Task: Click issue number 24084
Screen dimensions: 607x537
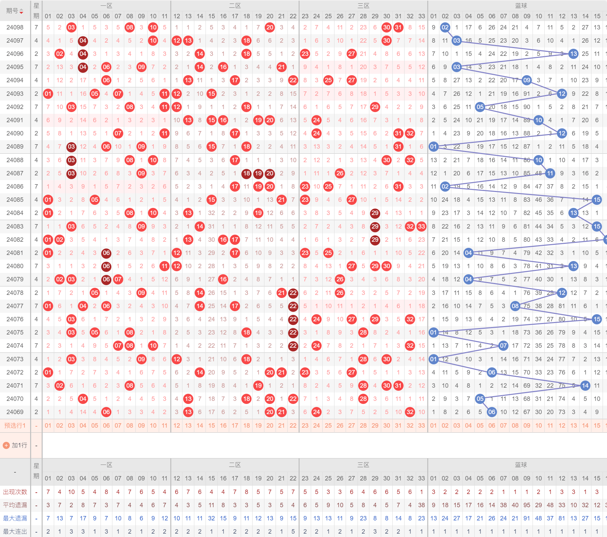Action: tap(15, 213)
